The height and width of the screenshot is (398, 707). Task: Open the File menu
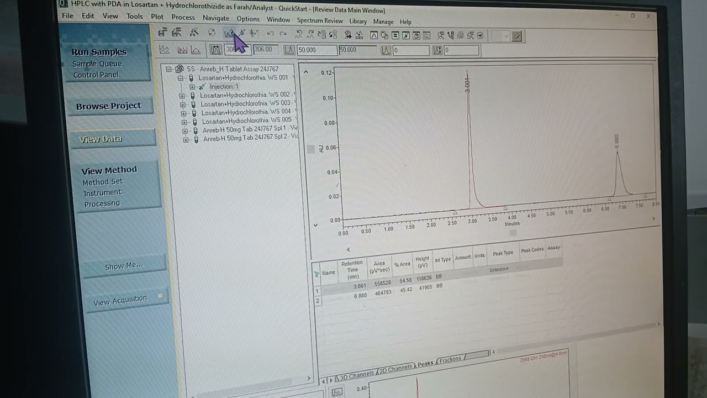pos(67,15)
